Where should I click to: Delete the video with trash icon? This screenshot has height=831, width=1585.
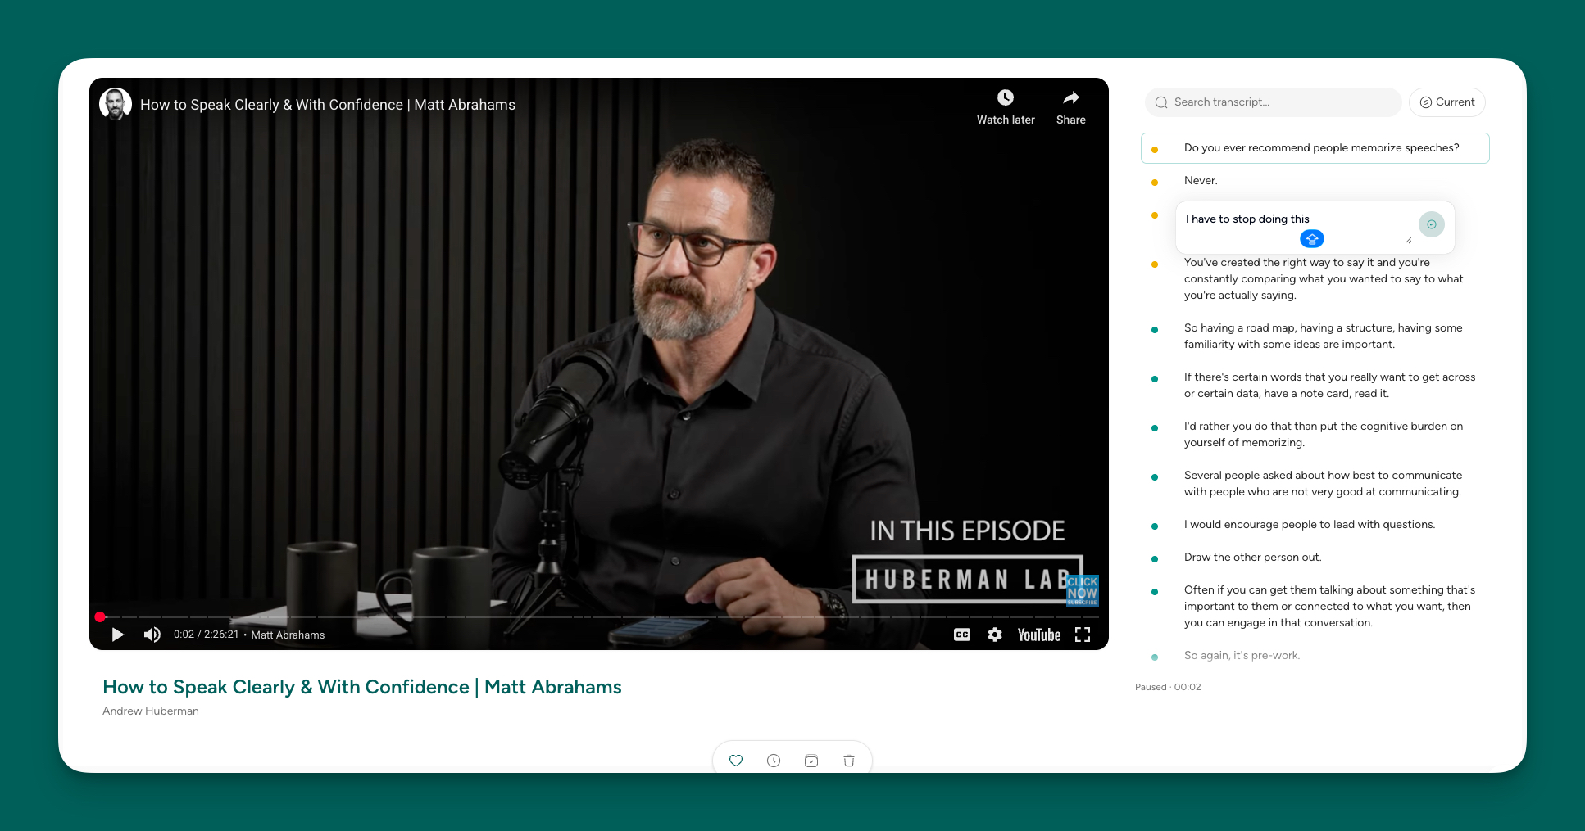[849, 761]
